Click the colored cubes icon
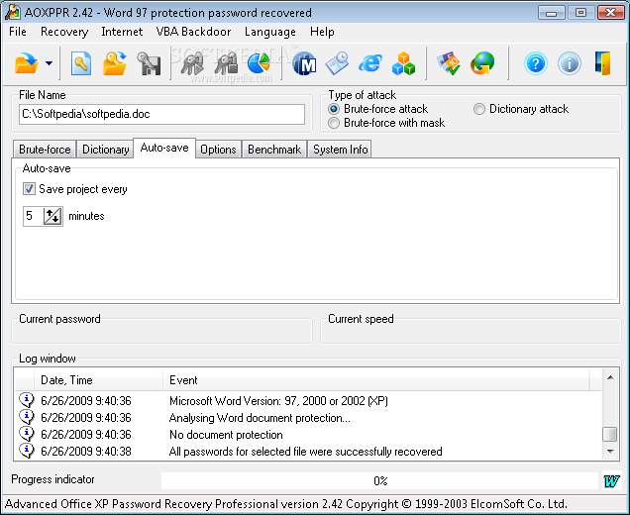This screenshot has height=515, width=630. pos(403,63)
